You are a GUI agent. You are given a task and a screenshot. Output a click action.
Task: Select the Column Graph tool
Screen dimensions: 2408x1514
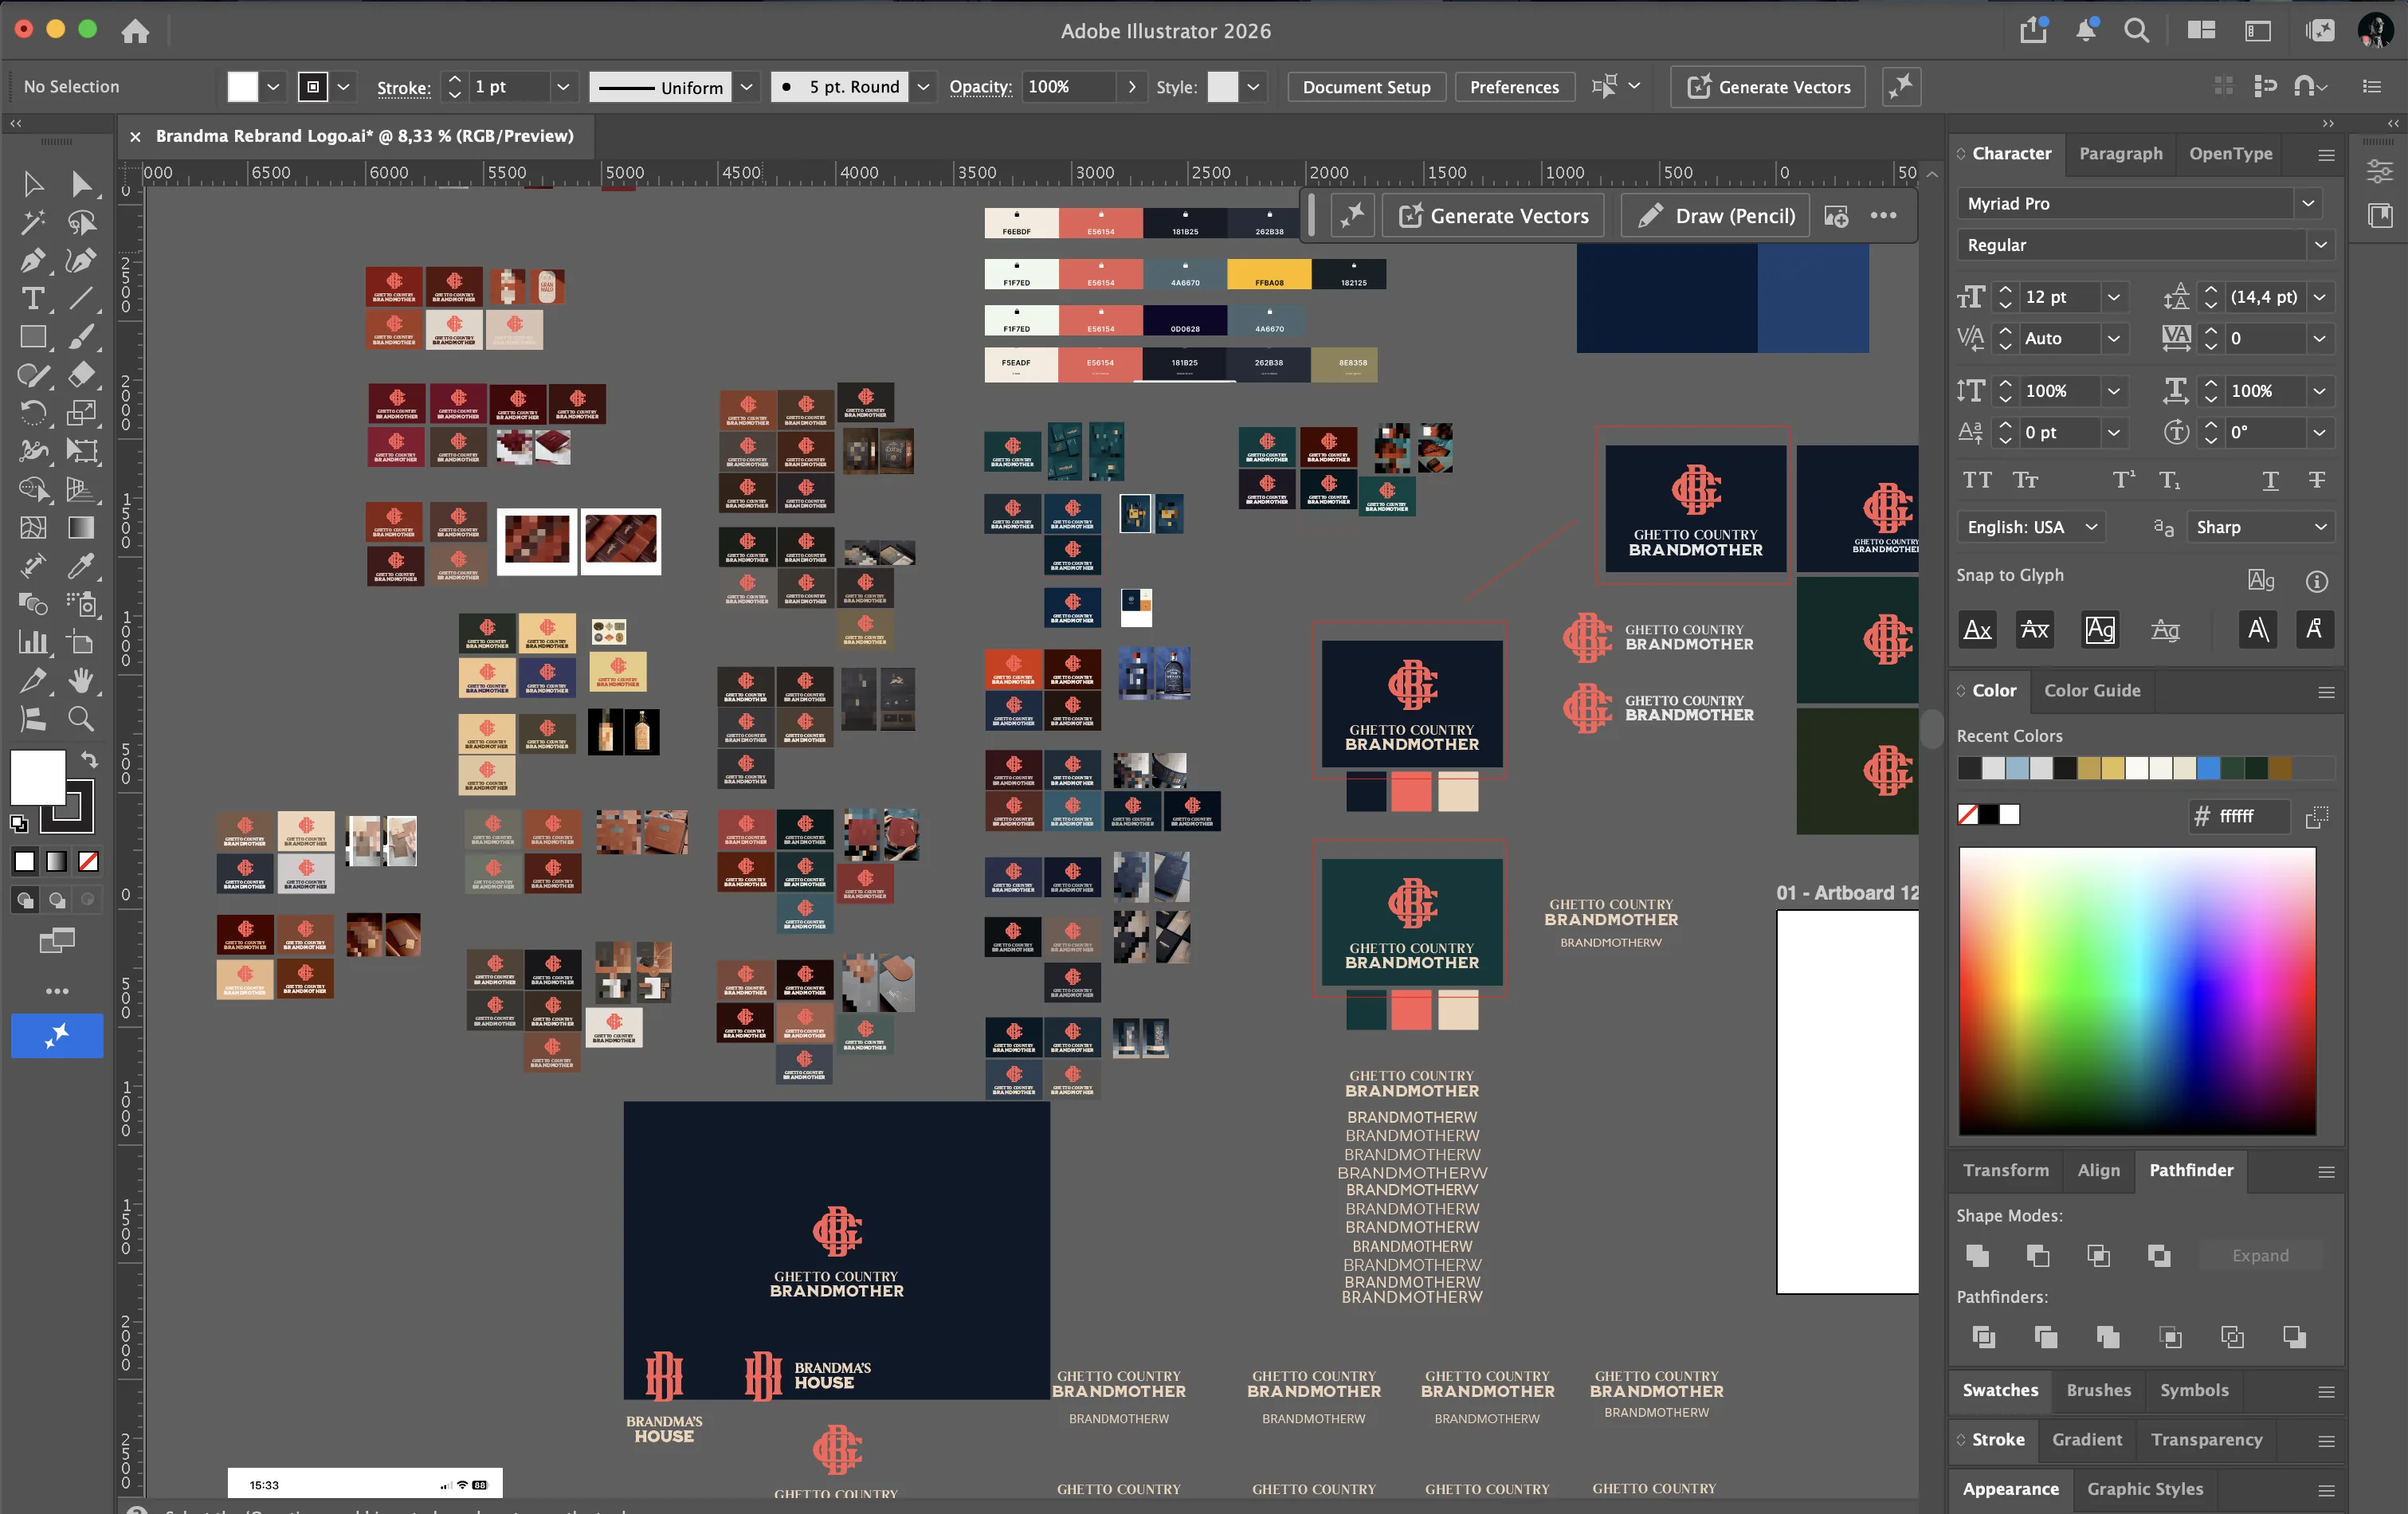click(33, 642)
